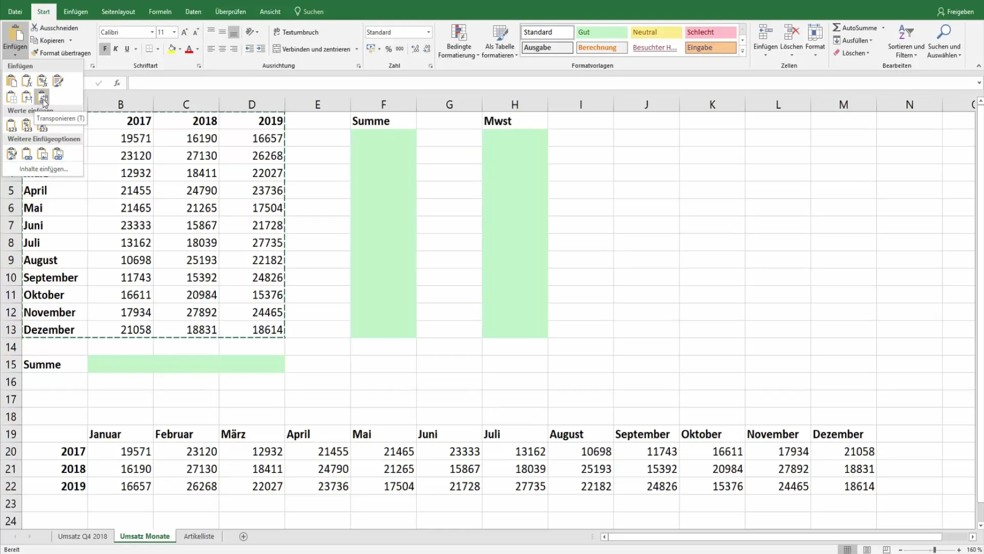
Task: Apply thousands separator 000 format
Action: [x=400, y=49]
